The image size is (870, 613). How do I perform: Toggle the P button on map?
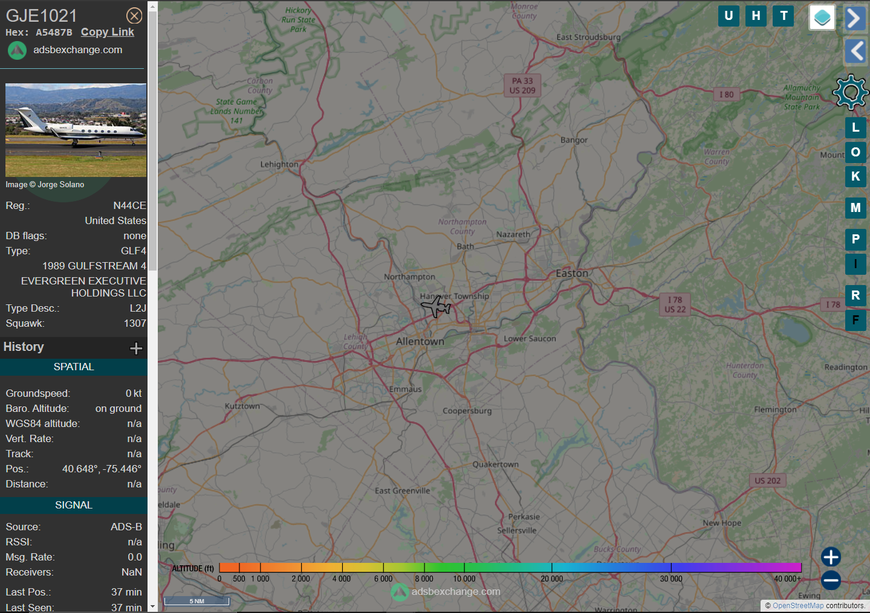(x=855, y=239)
